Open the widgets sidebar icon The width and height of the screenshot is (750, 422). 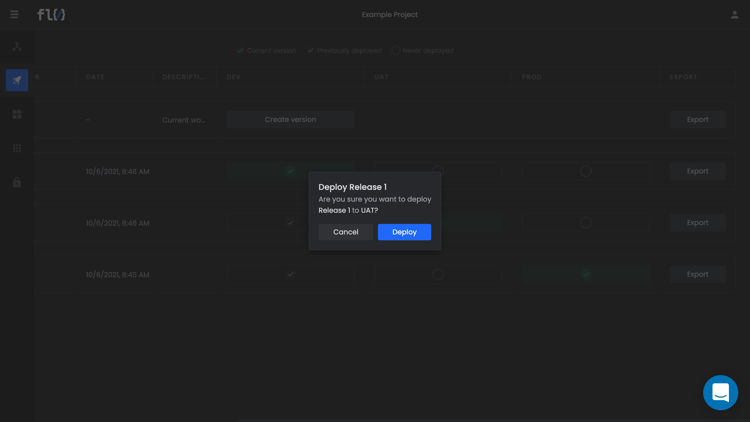click(x=17, y=114)
